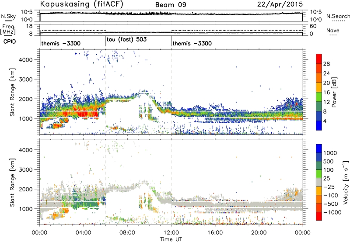The height and width of the screenshot is (242, 350).
Task: Click the date '22/Apr/2015'
Action: pos(280,4)
